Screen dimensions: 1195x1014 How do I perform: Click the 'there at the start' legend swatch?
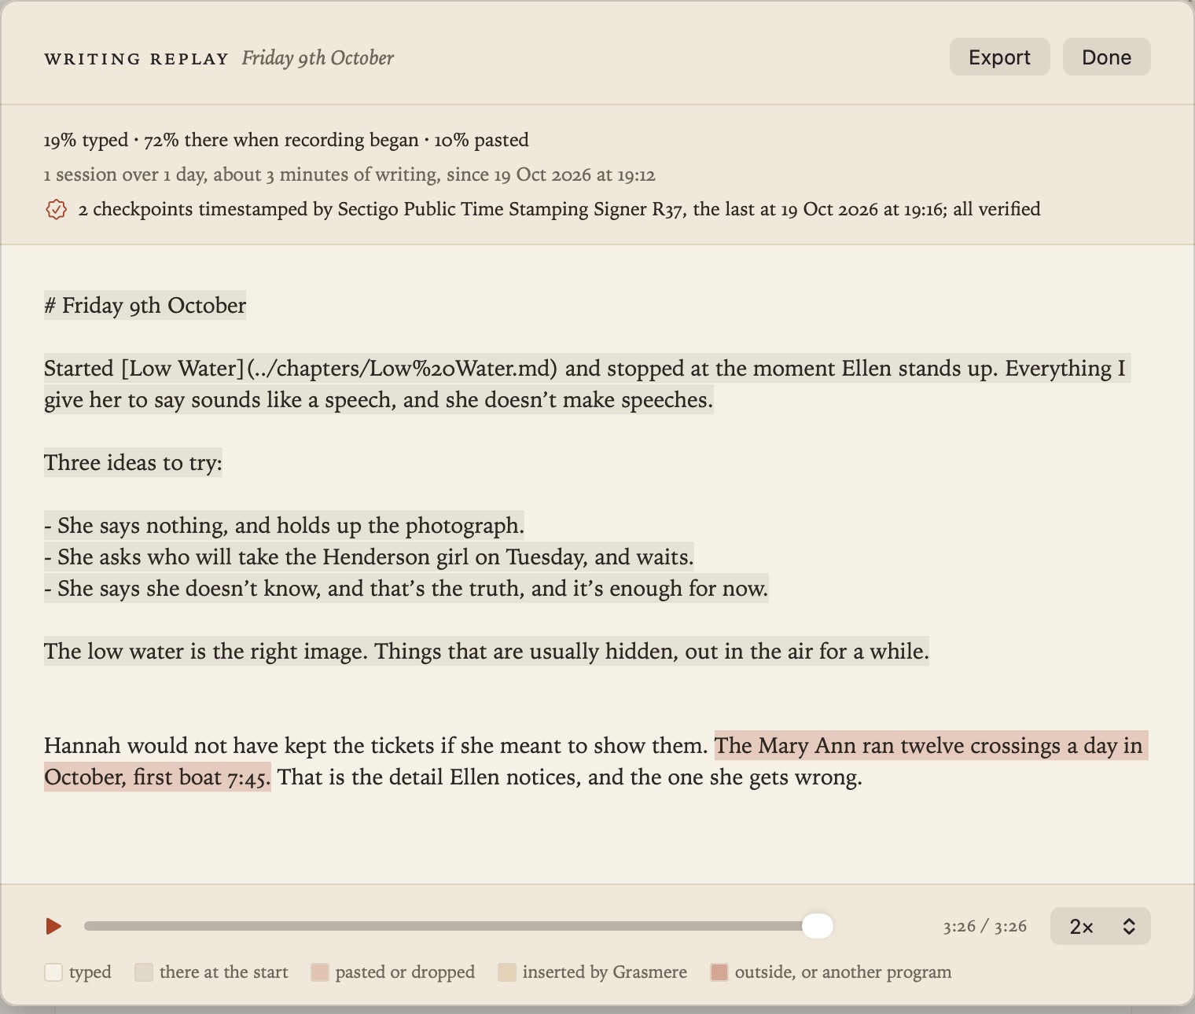coord(144,972)
